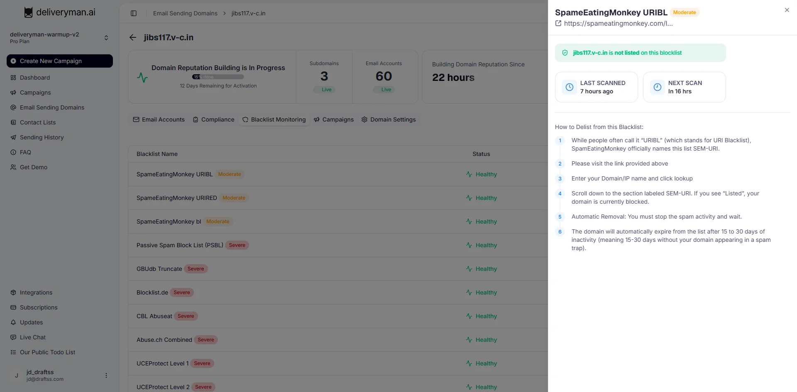Open the spameatingmonkey.com delisting link
Screen dimensions: 797x392
click(618, 24)
